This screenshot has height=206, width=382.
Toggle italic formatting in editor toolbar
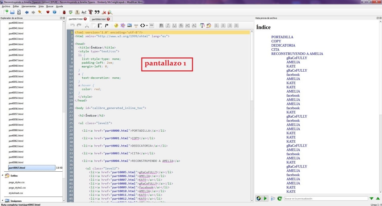[x=168, y=26]
